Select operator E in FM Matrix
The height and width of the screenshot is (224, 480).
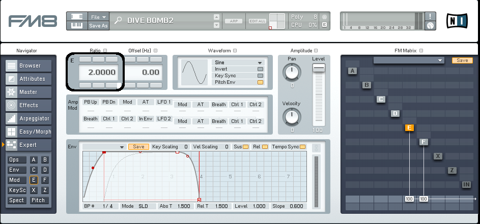pyautogui.click(x=409, y=127)
